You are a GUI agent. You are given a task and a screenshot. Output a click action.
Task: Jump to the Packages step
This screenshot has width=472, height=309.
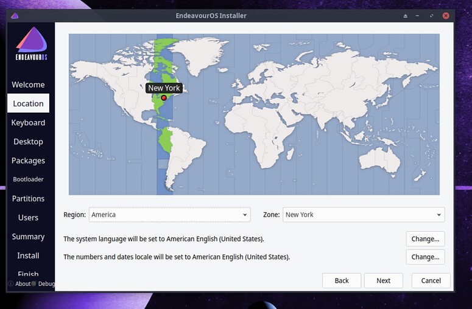point(28,161)
